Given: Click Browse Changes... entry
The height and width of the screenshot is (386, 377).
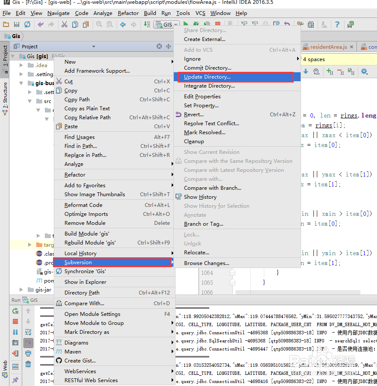Looking at the screenshot, I should pyautogui.click(x=237, y=263).
